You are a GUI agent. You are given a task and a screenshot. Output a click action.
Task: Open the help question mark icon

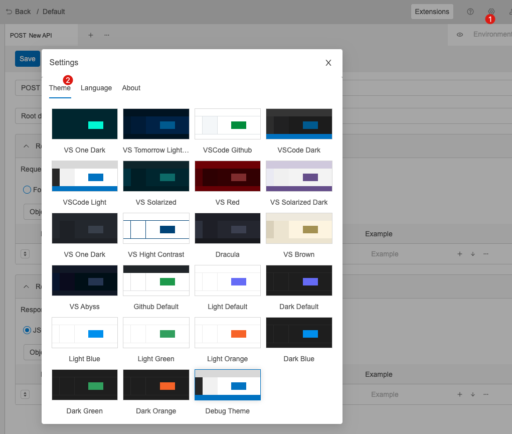(x=470, y=12)
